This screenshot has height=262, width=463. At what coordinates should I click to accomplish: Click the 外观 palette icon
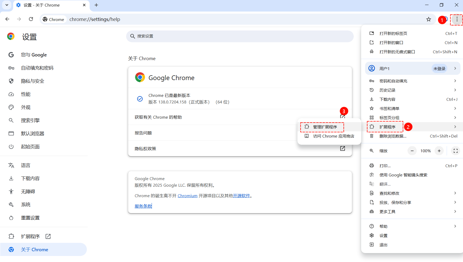pyautogui.click(x=11, y=107)
